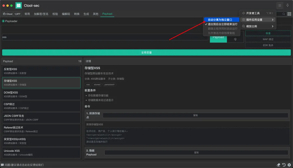Click 存在数据存储功能 precondition text
This screenshot has height=168, width=293.
coord(98,95)
